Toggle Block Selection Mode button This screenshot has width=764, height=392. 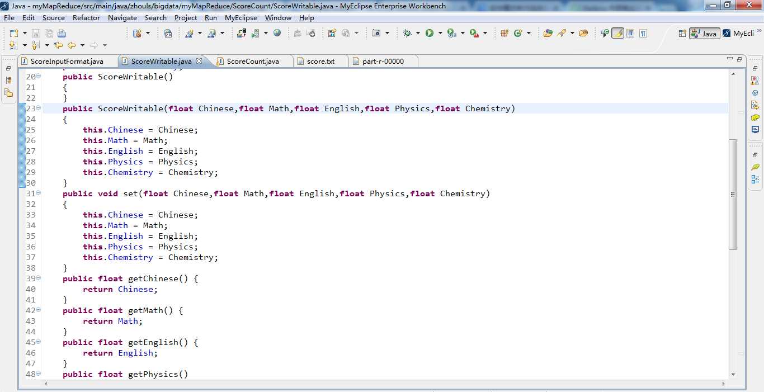point(630,33)
